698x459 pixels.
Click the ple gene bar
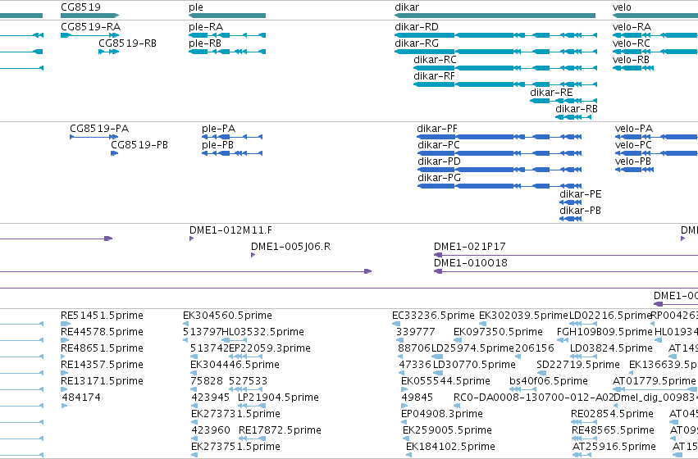tap(227, 16)
